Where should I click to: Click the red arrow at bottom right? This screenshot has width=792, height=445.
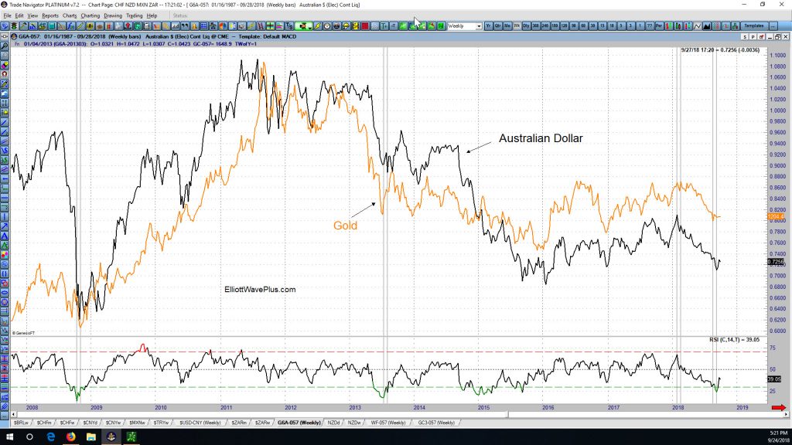coord(779,408)
